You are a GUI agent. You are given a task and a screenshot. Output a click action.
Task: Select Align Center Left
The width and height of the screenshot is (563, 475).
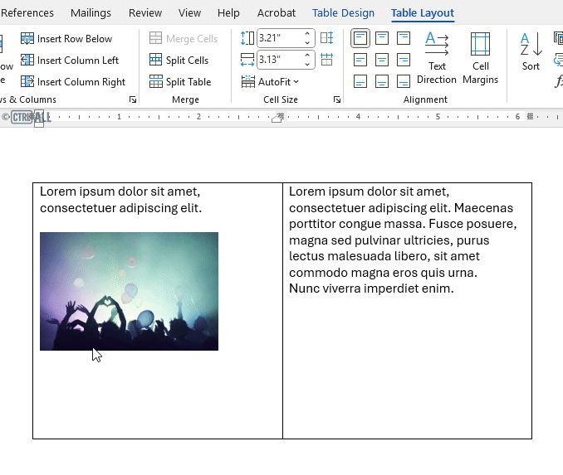click(360, 60)
